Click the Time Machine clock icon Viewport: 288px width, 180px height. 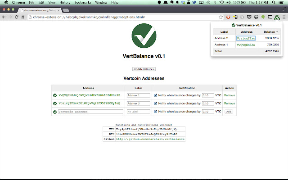click(208, 2)
